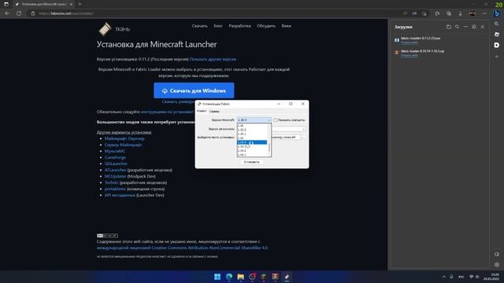Open the Разработка navigation item

(239, 26)
